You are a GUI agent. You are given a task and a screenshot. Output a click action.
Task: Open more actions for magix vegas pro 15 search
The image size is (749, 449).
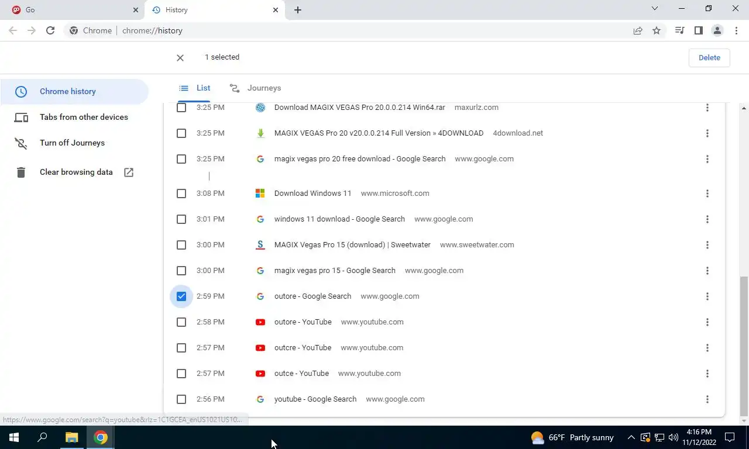(x=707, y=271)
